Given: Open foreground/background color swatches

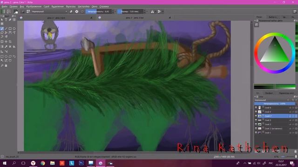Looking at the screenshot, I should 16,12.
